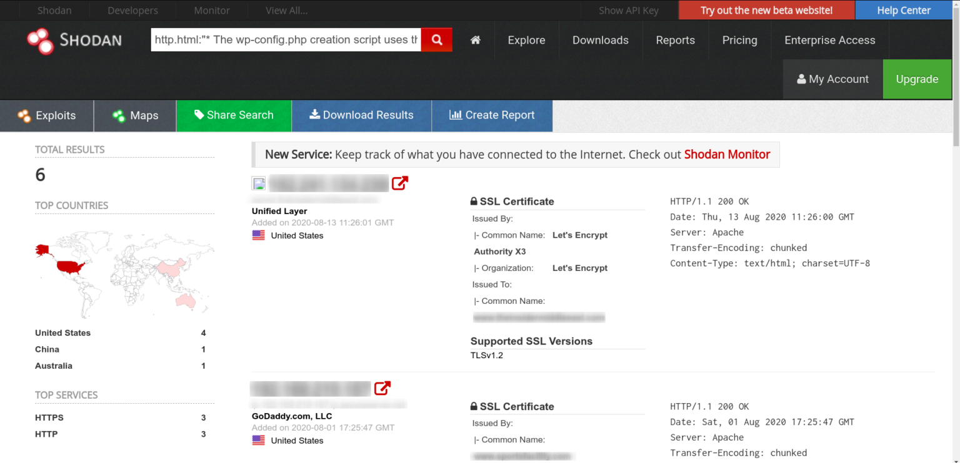Click Create Report button
960x463 pixels.
(492, 115)
